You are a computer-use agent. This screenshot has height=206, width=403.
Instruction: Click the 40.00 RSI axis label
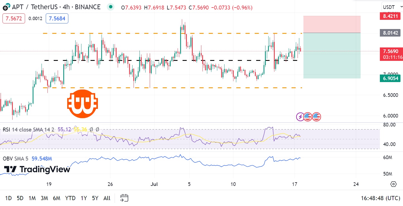coord(390,144)
